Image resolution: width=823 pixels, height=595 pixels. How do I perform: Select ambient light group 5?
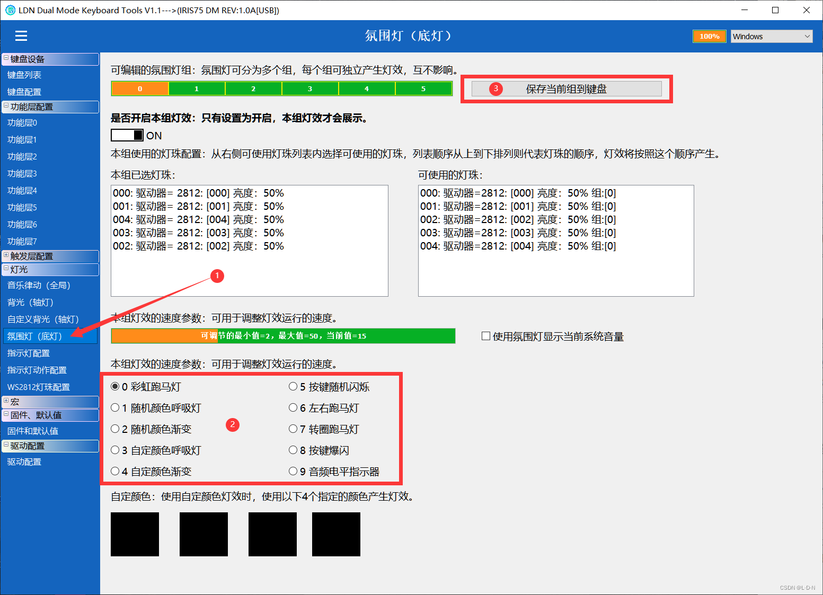click(x=423, y=88)
